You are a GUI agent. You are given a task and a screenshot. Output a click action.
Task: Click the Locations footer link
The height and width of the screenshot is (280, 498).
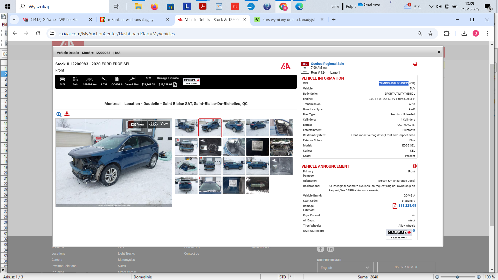(x=58, y=254)
